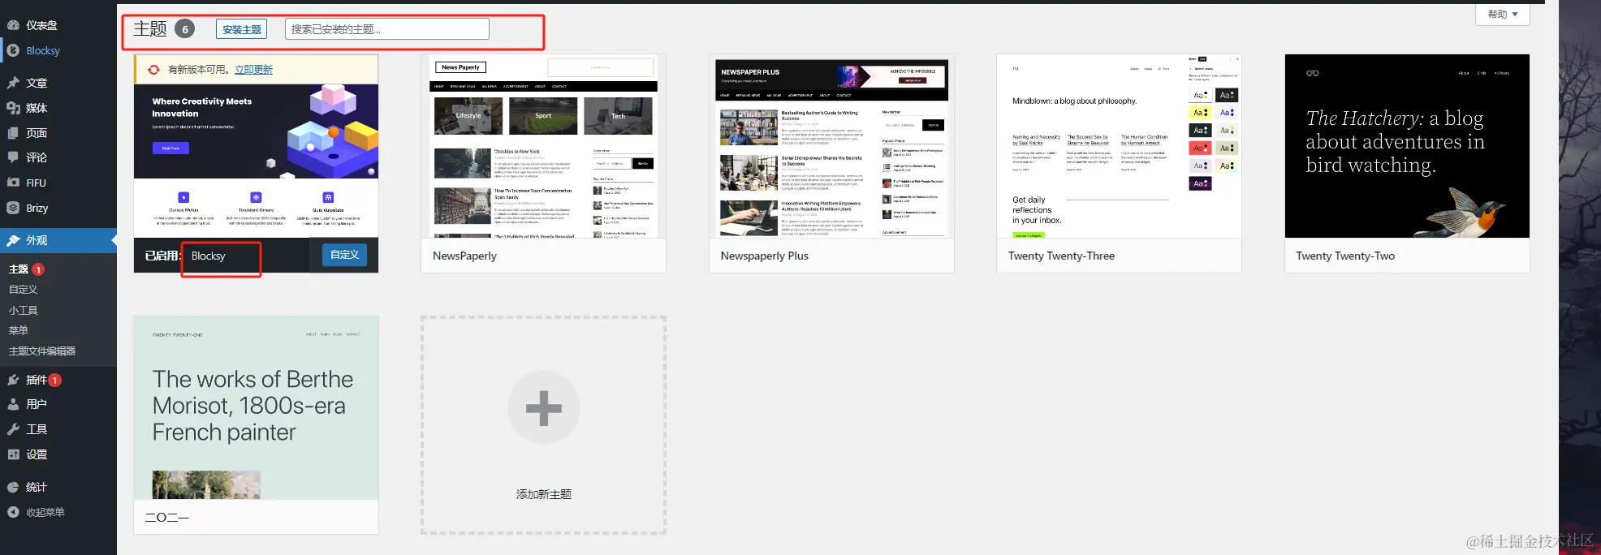Image resolution: width=1601 pixels, height=555 pixels.
Task: Select the Newspaperly Plus theme screenshot
Action: (831, 146)
